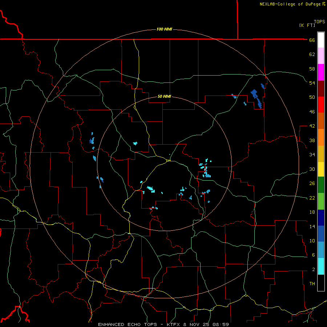Click the light green swatch above the 22 label
Image resolution: width=327 pixels, height=327 pixels.
(321, 201)
